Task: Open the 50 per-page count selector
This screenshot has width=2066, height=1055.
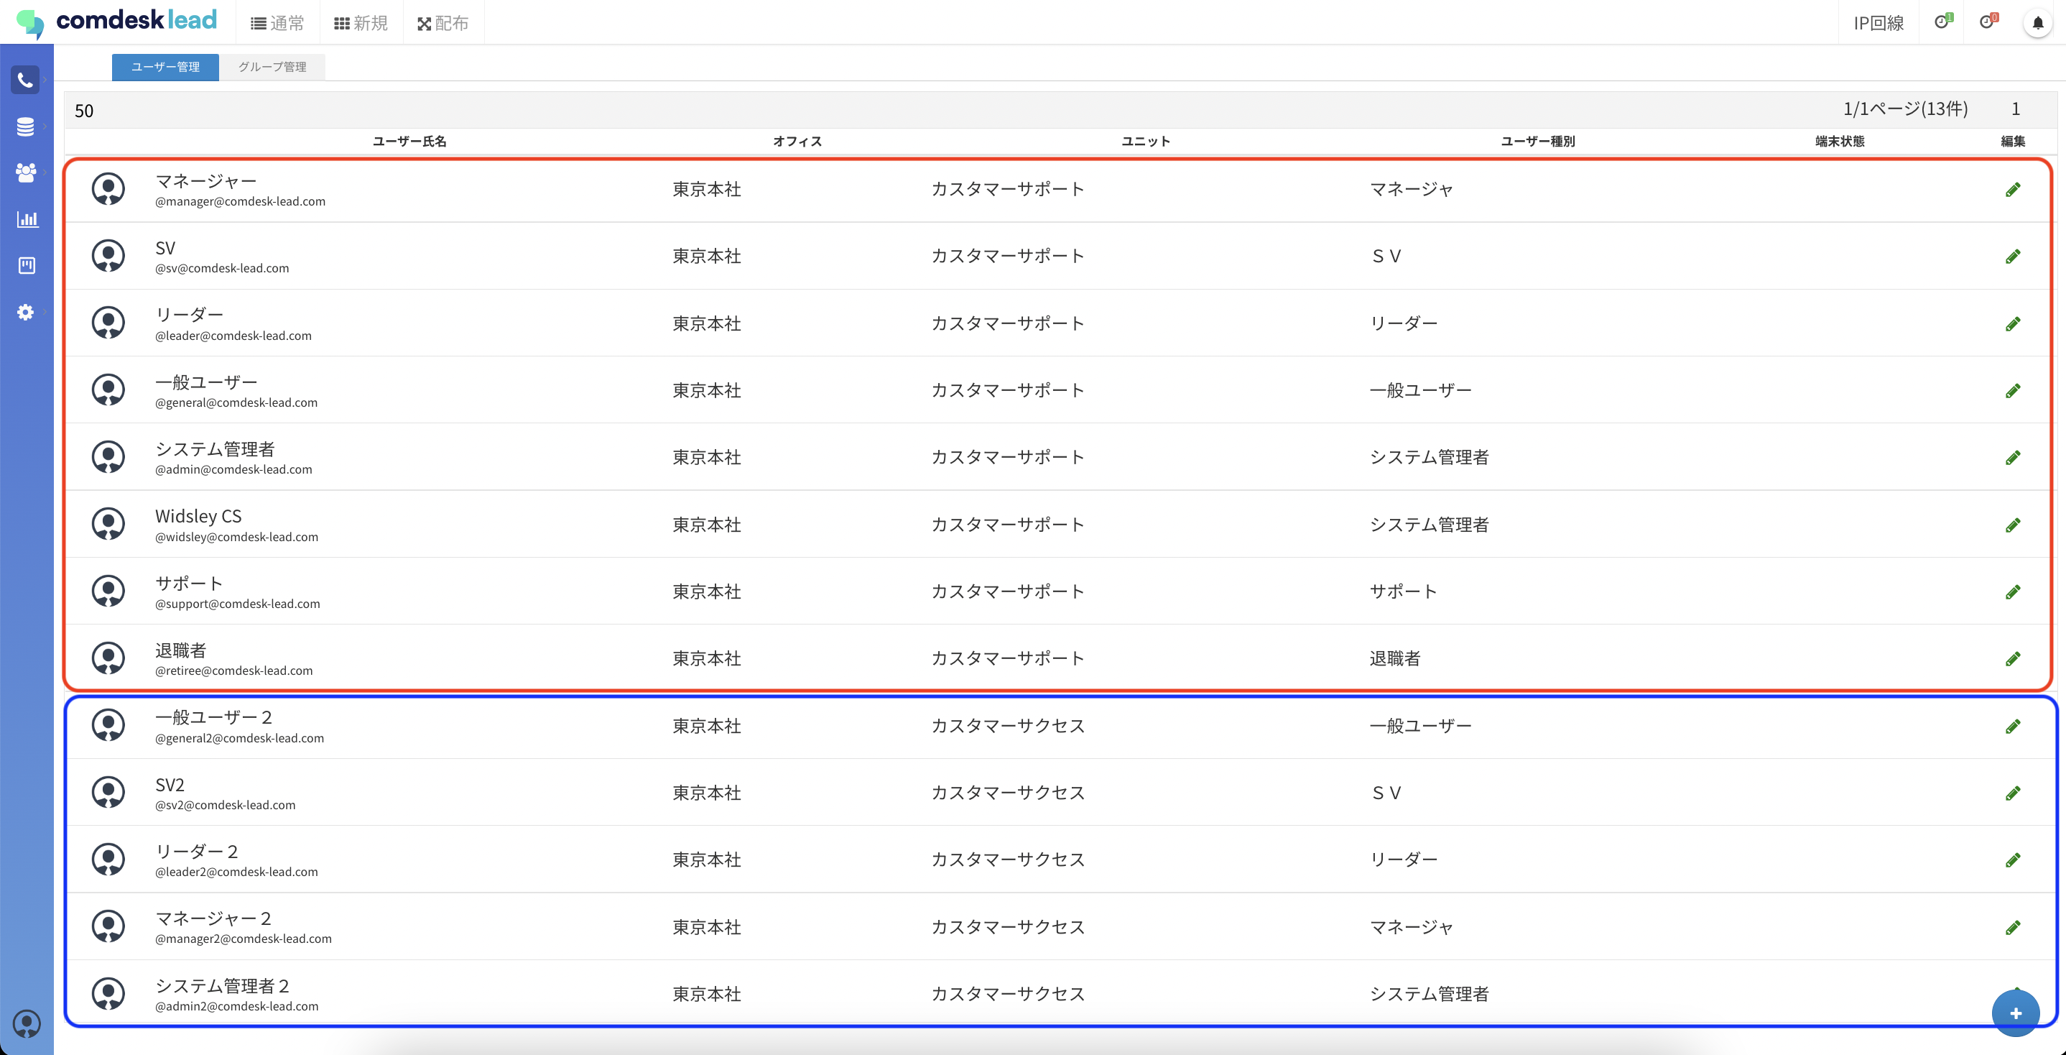Action: 84,111
